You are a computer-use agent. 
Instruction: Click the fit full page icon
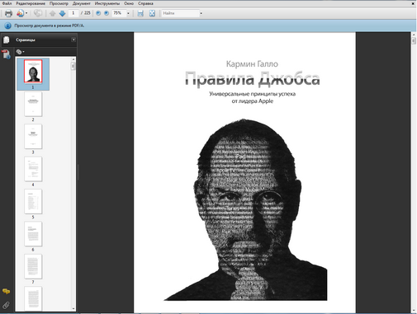pos(152,13)
